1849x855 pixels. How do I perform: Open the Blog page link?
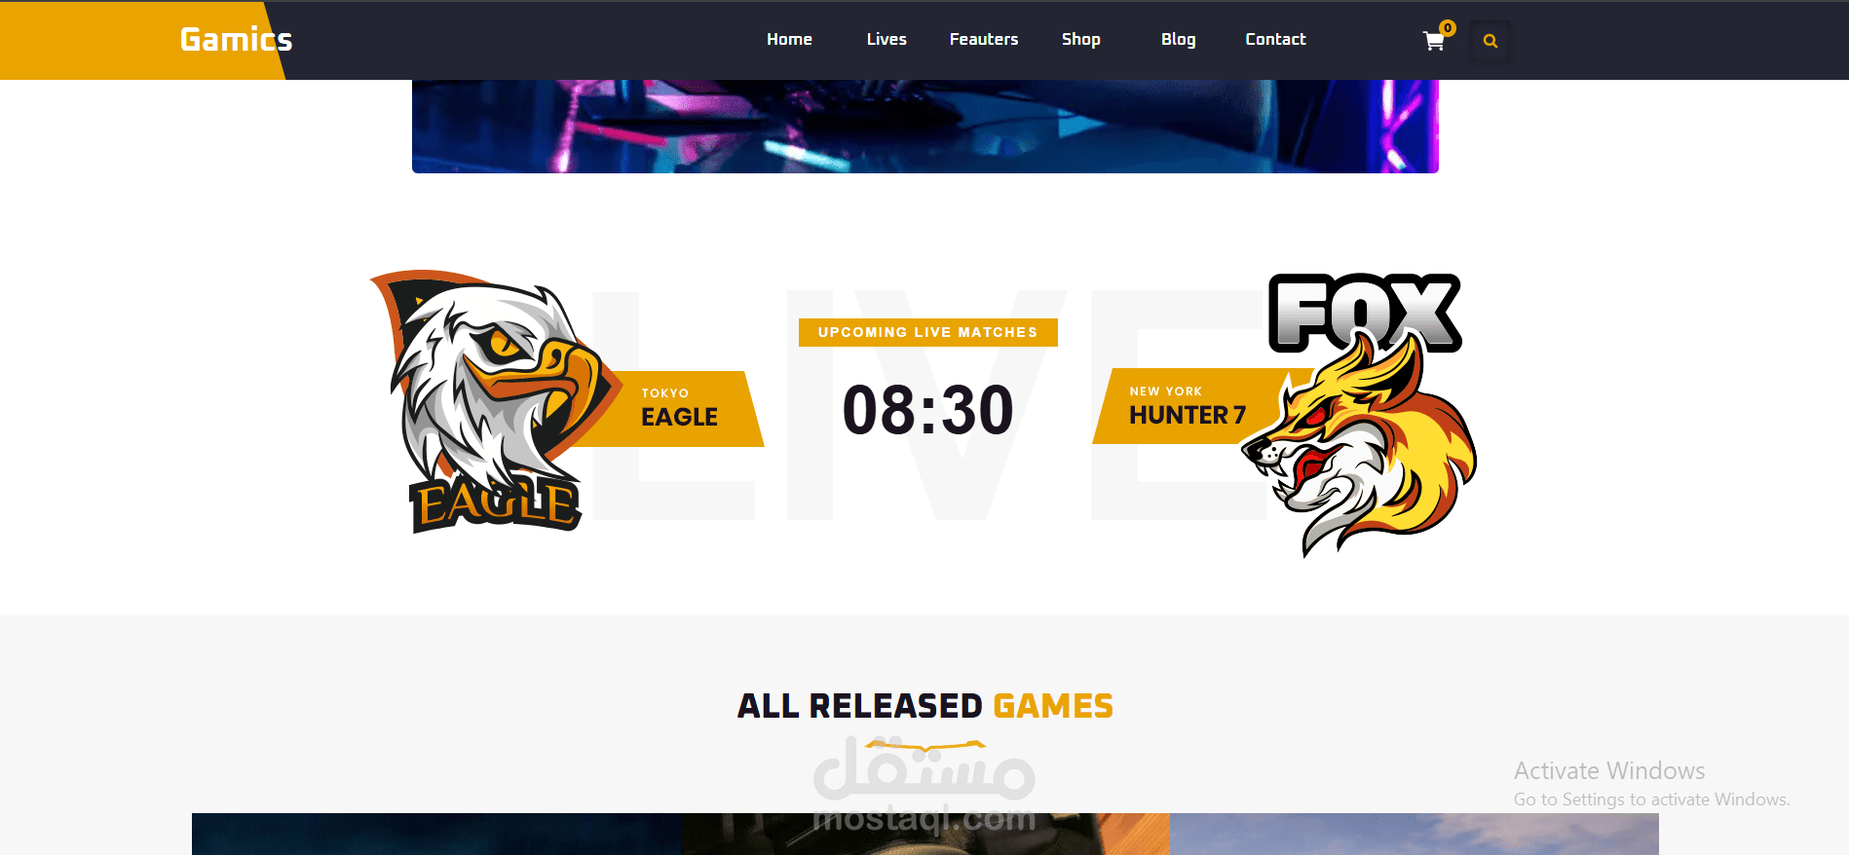pyautogui.click(x=1179, y=39)
